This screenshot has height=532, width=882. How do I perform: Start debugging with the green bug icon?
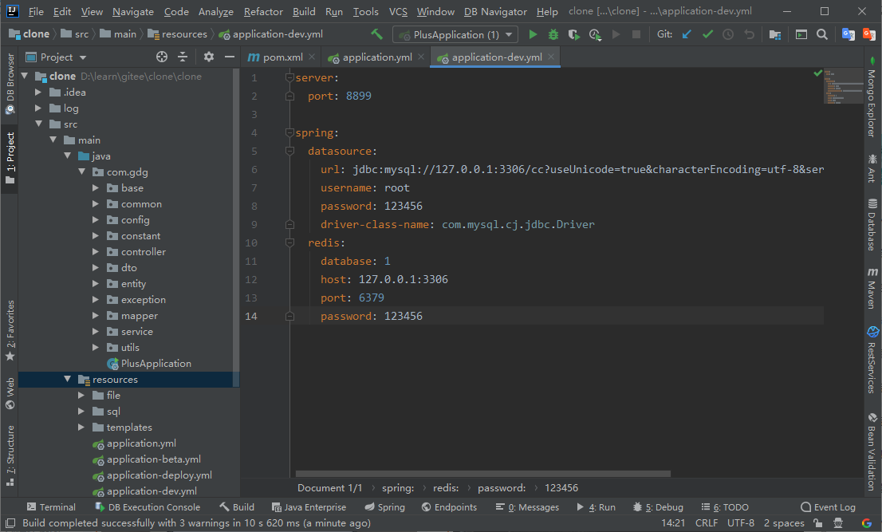(x=553, y=34)
